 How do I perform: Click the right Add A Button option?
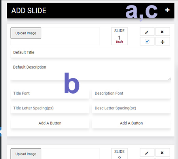(x=131, y=123)
